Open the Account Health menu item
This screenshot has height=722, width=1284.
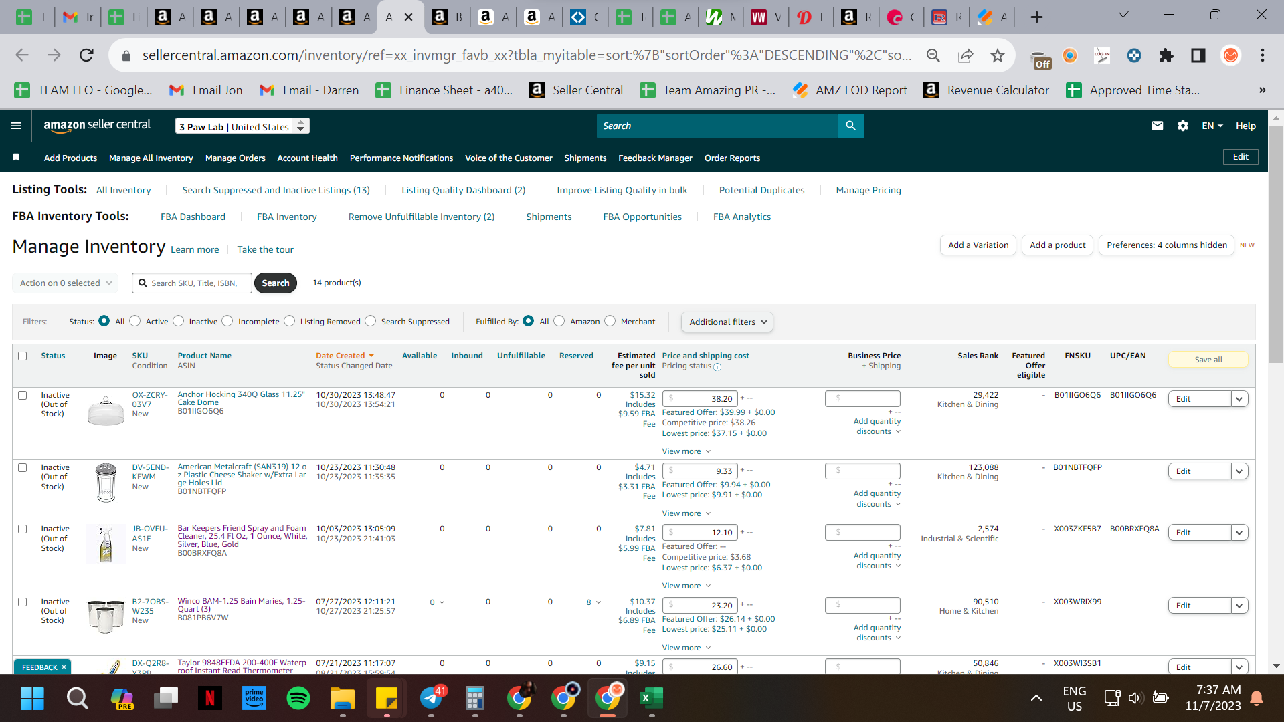(x=307, y=158)
